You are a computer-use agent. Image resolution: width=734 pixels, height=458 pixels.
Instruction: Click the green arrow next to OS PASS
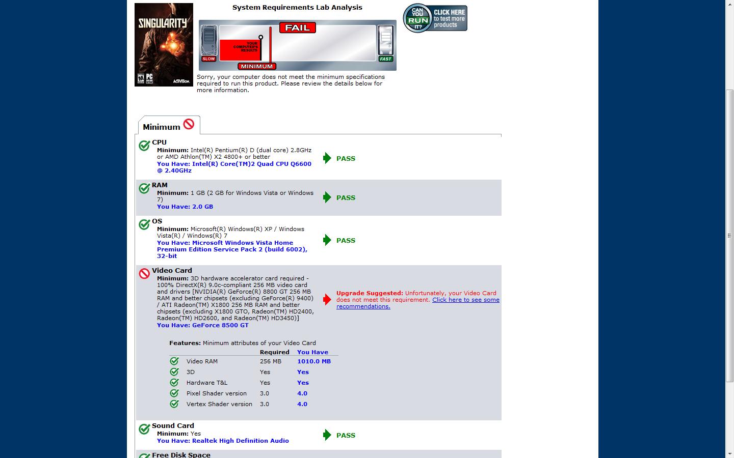327,240
